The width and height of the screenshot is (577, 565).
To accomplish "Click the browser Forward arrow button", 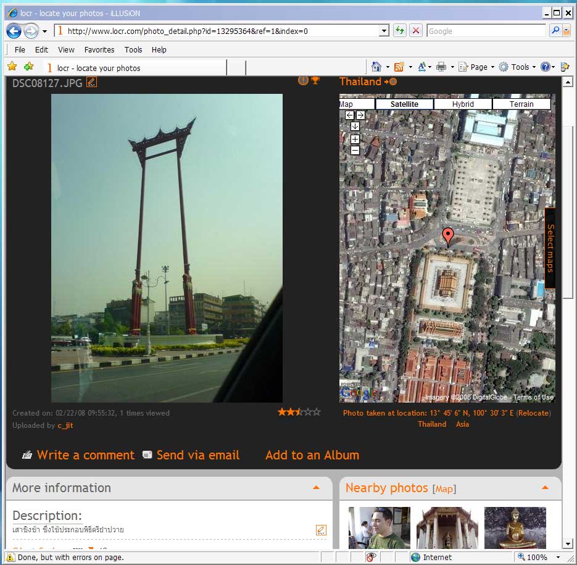I will point(31,31).
